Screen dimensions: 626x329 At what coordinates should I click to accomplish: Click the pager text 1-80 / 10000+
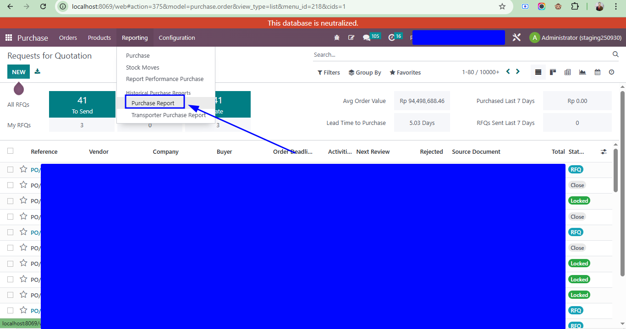point(481,72)
